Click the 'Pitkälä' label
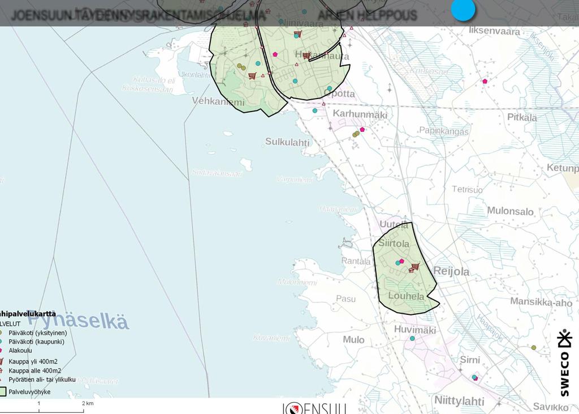The width and height of the screenshot is (579, 414). point(522,118)
